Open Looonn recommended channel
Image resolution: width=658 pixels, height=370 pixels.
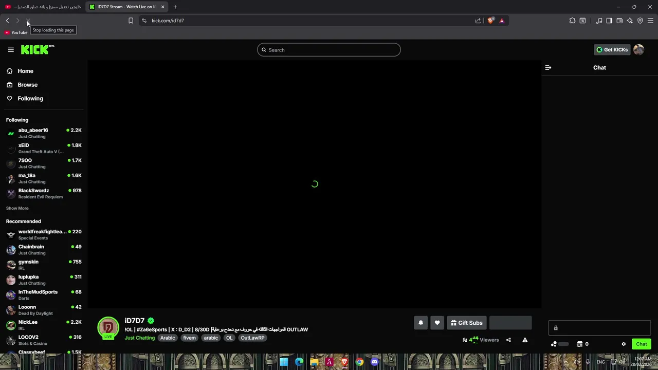tap(44, 310)
